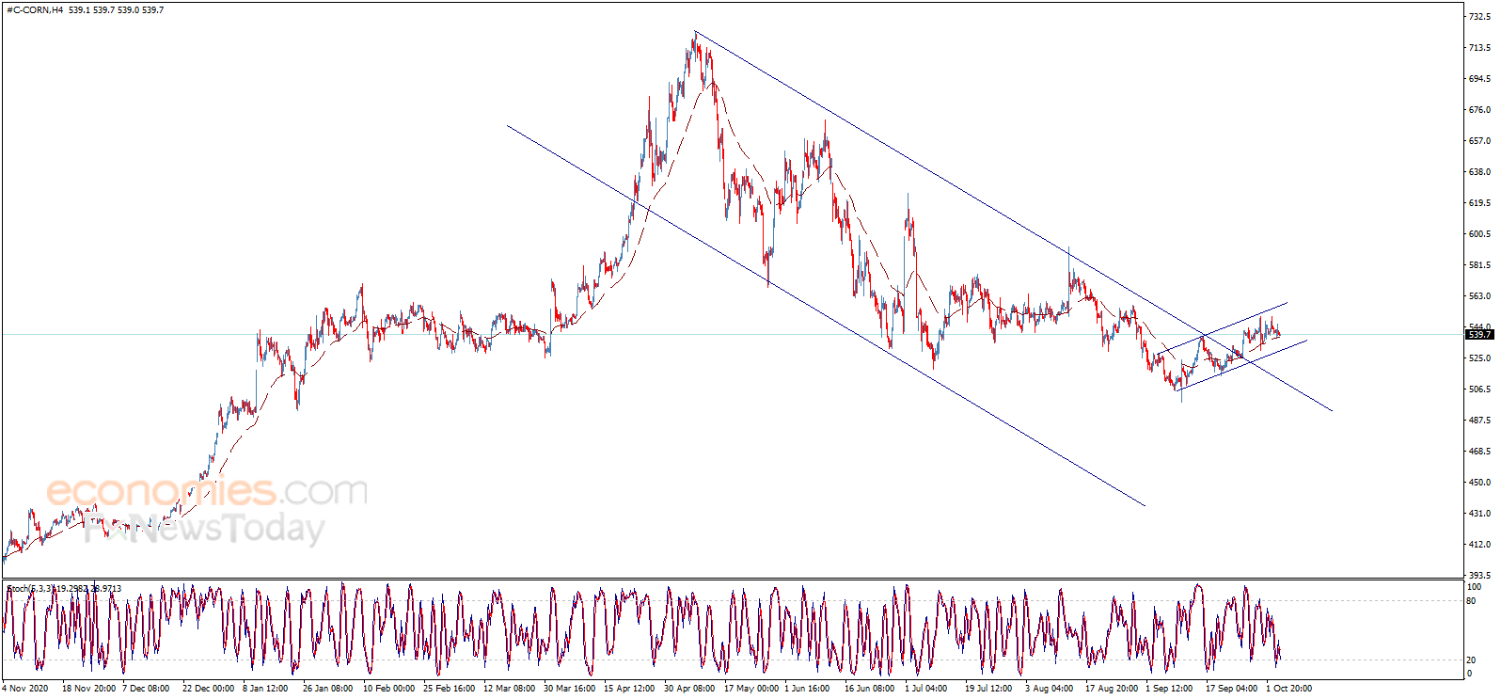Click the 619.5 price axis label
The width and height of the screenshot is (1501, 699).
[1479, 203]
